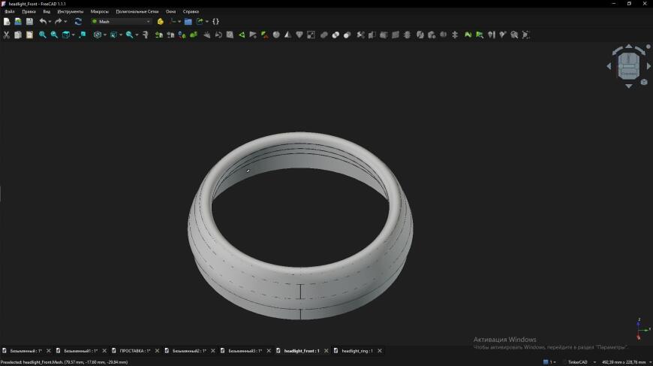653x366 pixels.
Task: Open the Полигональные Сетки menu
Action: pyautogui.click(x=137, y=12)
